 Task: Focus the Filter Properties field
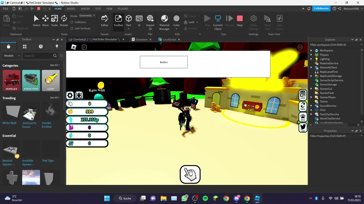click(336, 136)
